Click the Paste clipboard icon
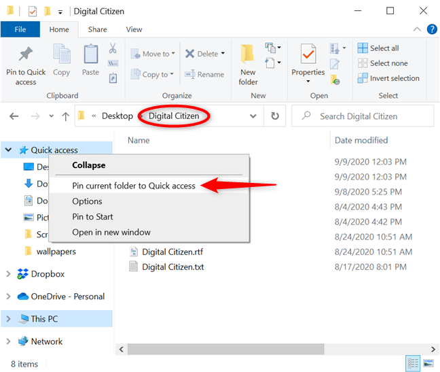Image resolution: width=440 pixels, height=372 pixels. [90, 53]
